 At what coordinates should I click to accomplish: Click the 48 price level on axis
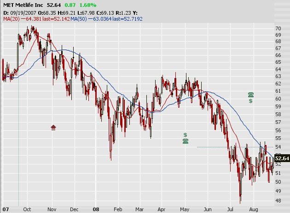(x=278, y=201)
